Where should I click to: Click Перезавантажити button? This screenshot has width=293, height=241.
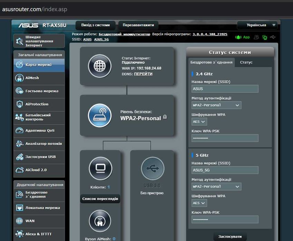click(x=138, y=25)
